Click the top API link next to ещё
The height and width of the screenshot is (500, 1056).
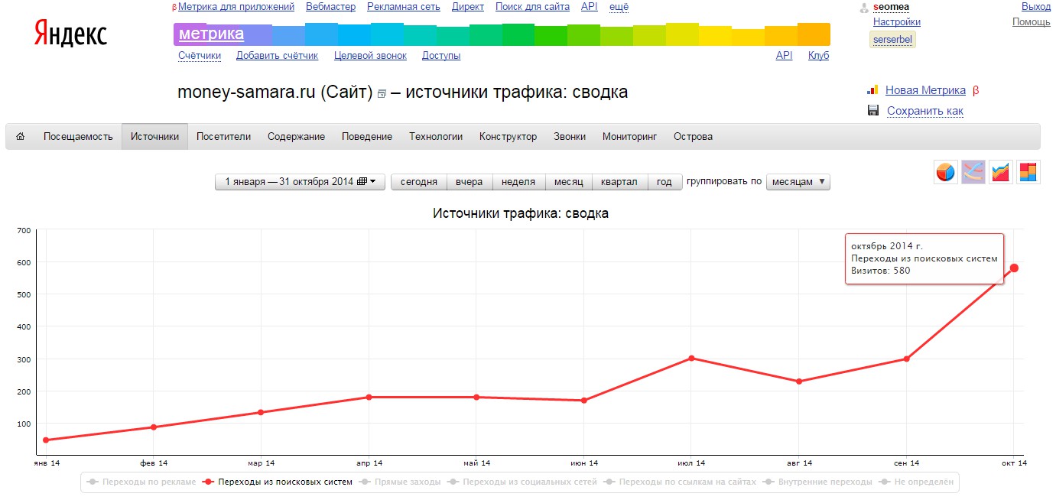coord(590,7)
